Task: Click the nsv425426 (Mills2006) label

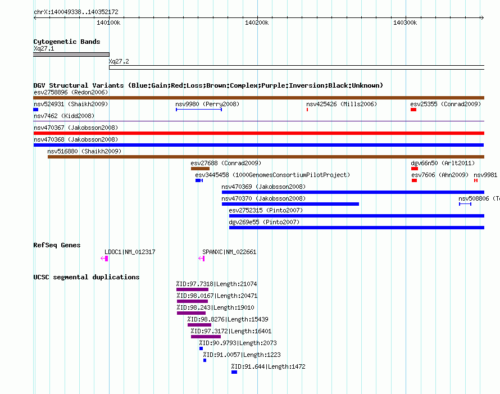Action: click(x=342, y=105)
